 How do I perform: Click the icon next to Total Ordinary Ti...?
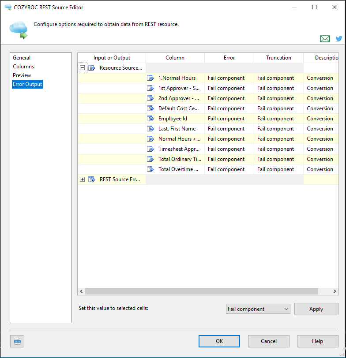coord(150,159)
